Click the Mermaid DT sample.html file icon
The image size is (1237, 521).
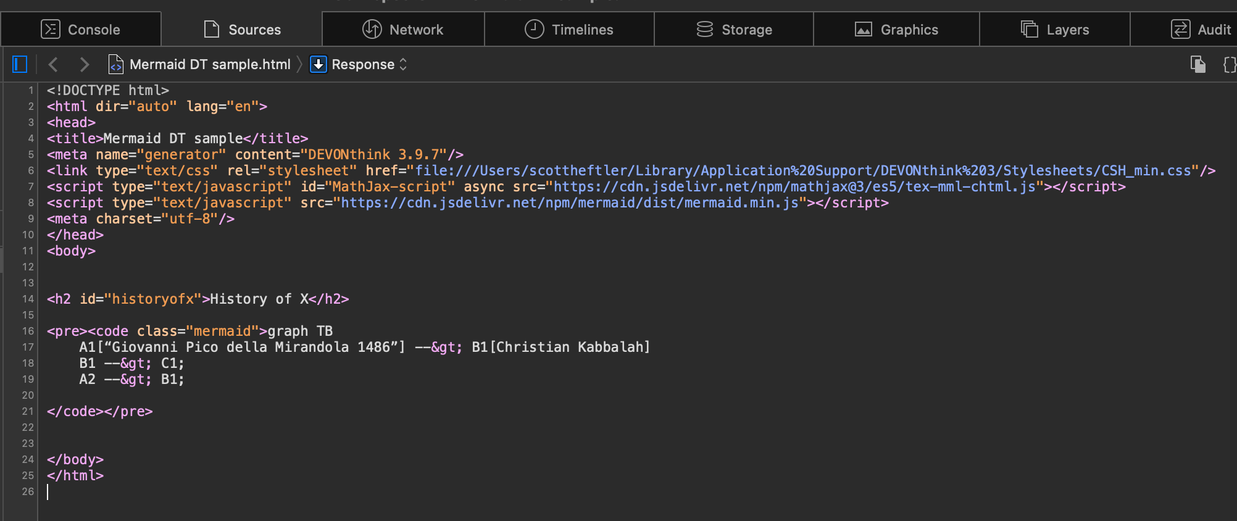(x=115, y=64)
